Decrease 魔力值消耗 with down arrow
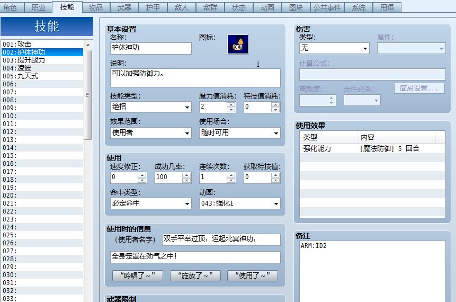 pos(231,110)
